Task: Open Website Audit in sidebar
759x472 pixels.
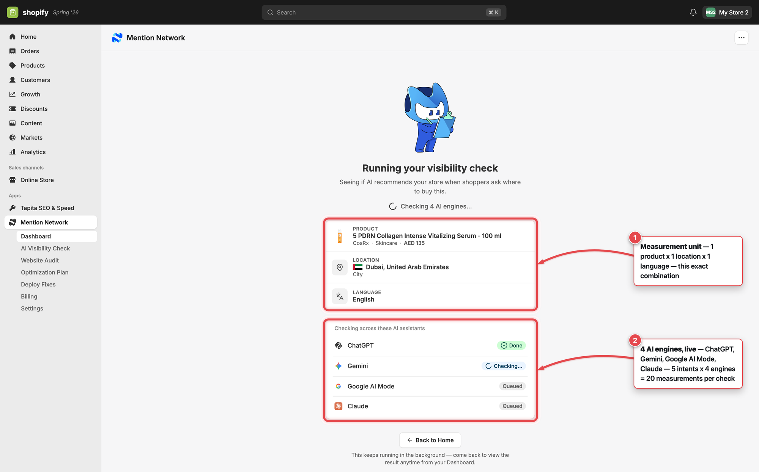Action: pos(40,260)
